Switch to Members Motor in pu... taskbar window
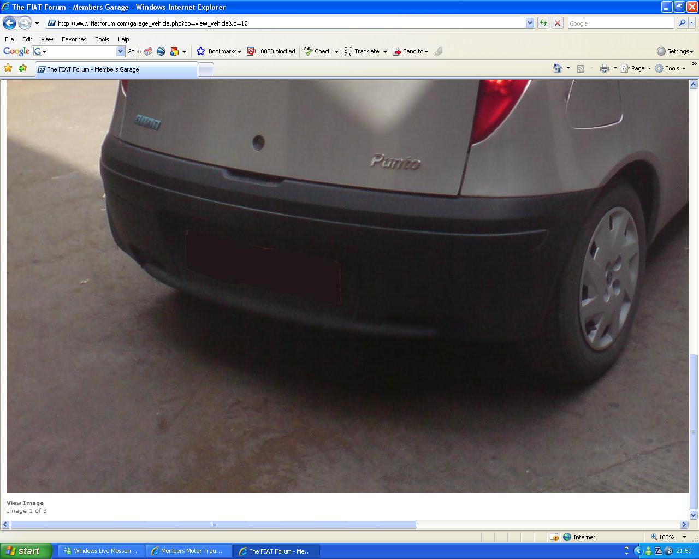The image size is (699, 559). point(189,551)
